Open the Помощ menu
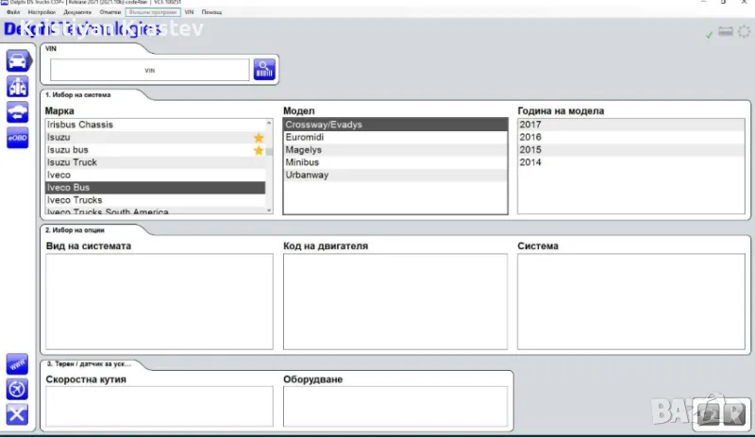The width and height of the screenshot is (755, 437). pyautogui.click(x=211, y=11)
